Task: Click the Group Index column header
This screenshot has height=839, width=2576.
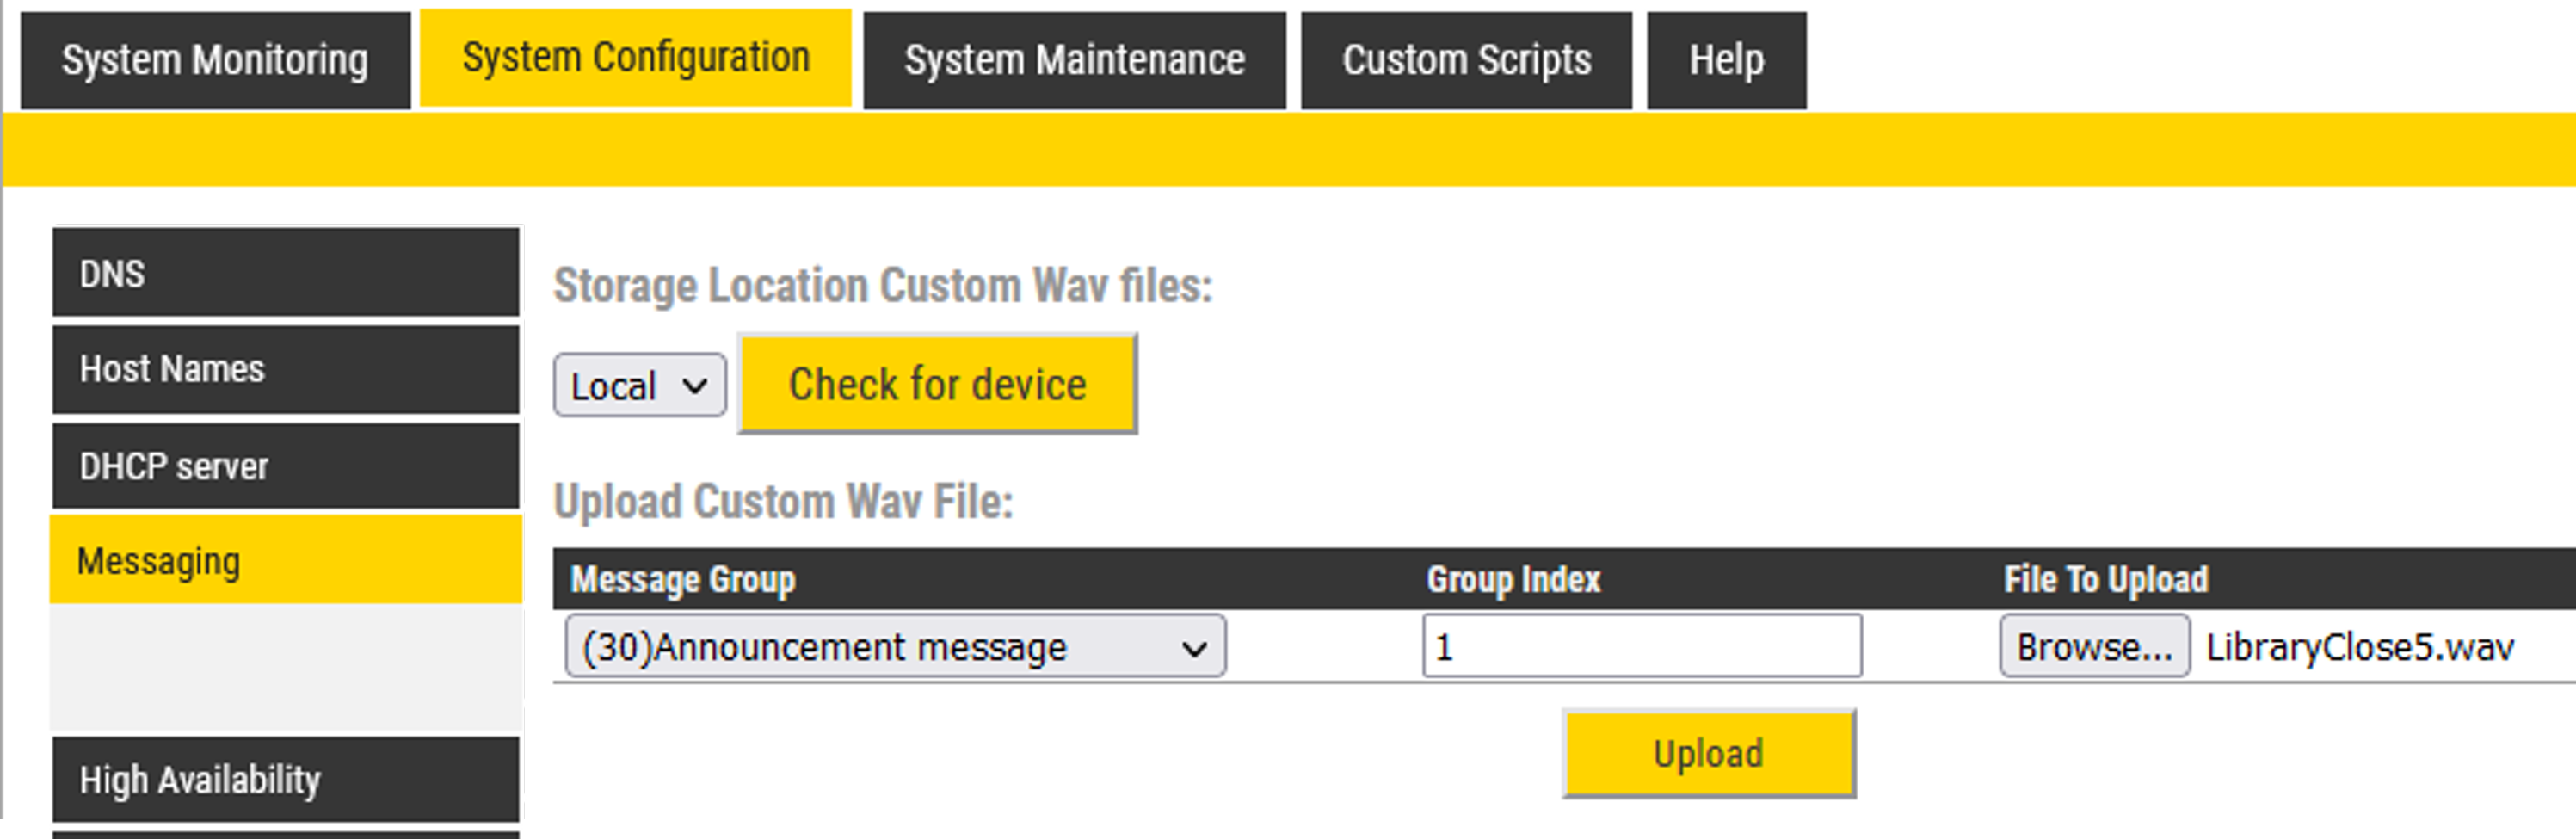Action: 1513,580
